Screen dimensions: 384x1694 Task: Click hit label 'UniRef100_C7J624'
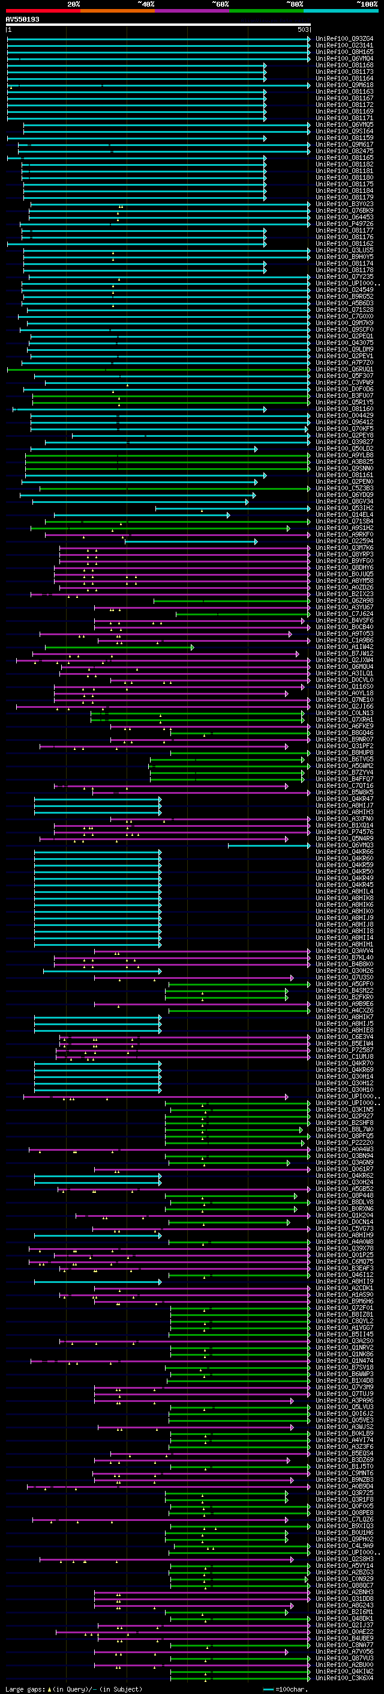tap(344, 614)
